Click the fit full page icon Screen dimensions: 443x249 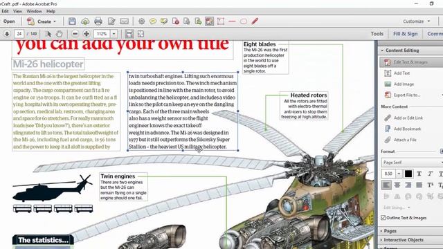141,34
